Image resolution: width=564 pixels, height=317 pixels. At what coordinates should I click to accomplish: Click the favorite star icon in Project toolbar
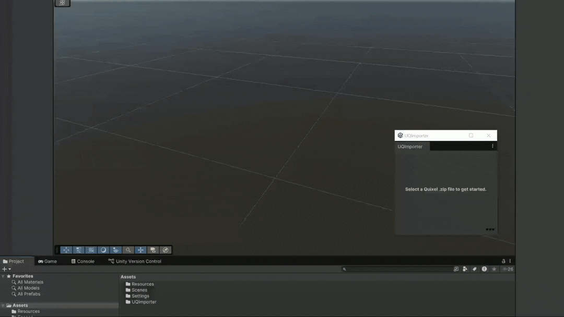point(494,269)
